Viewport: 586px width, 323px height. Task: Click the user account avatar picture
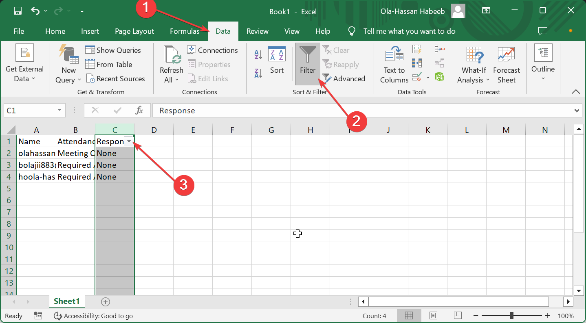pyautogui.click(x=458, y=11)
